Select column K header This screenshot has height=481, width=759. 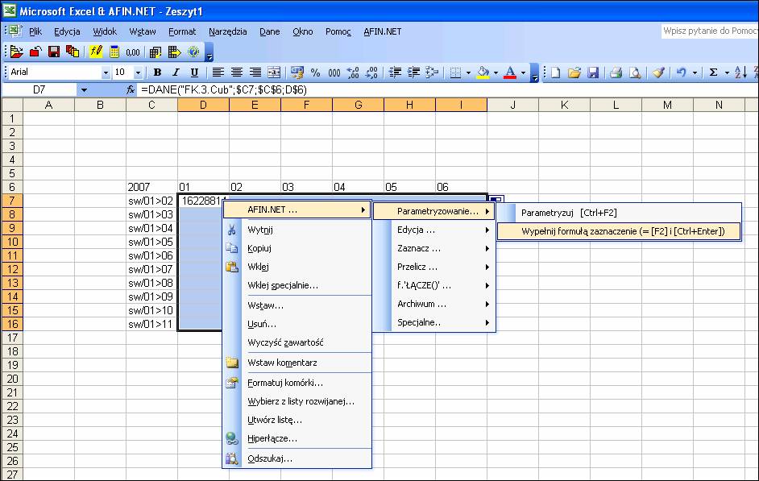(564, 105)
